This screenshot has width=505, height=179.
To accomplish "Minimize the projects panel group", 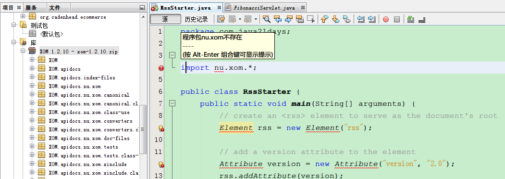I will pyautogui.click(x=142, y=8).
